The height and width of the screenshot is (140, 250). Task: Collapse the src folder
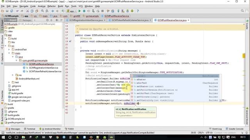pyautogui.click(x=5, y=46)
